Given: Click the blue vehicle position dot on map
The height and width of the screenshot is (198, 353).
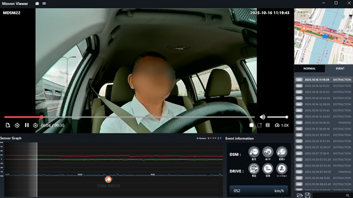Looking at the screenshot, I should [x=325, y=36].
